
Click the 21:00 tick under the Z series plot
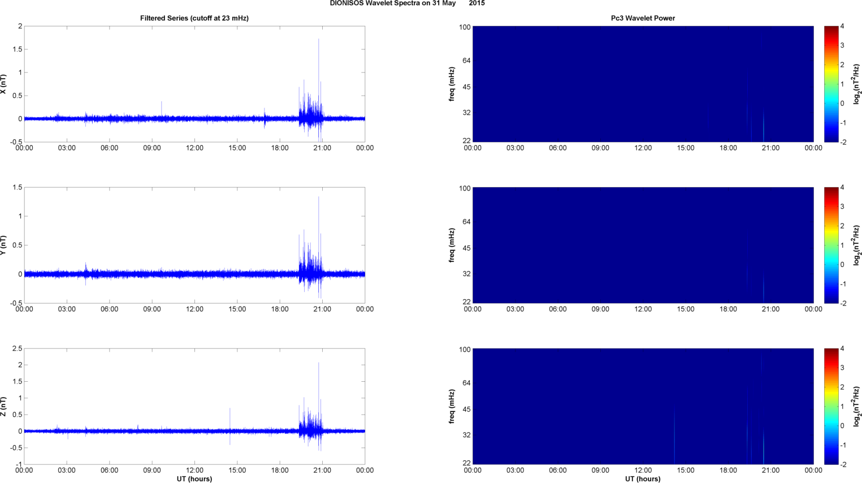pyautogui.click(x=322, y=471)
